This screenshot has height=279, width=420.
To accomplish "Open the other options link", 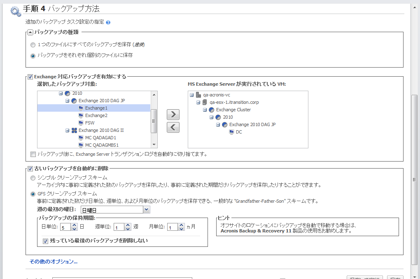I will tap(54, 261).
